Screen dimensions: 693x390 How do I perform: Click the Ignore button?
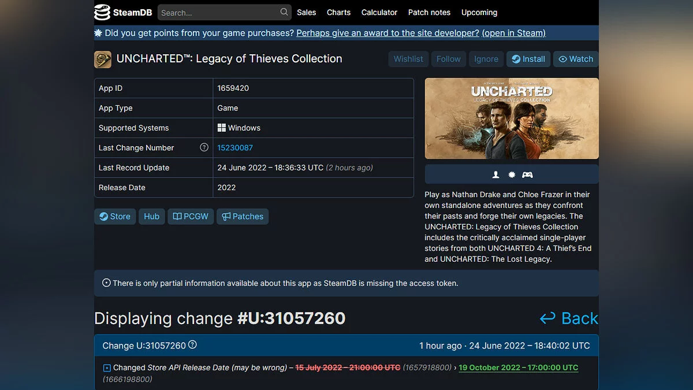[486, 59]
